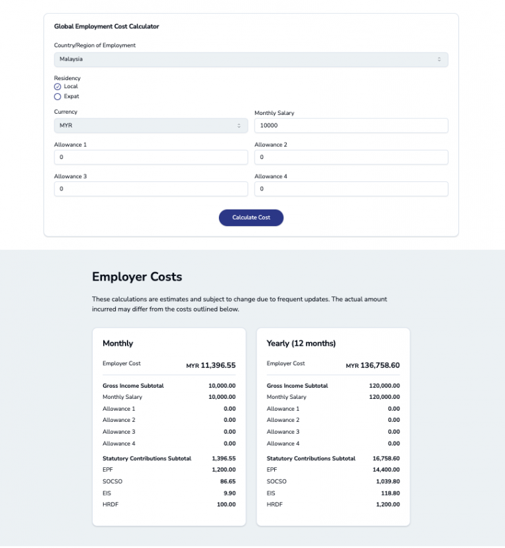Click the Monthly employer cost total MYR 11,396.55
This screenshot has height=548, width=505.
point(211,365)
